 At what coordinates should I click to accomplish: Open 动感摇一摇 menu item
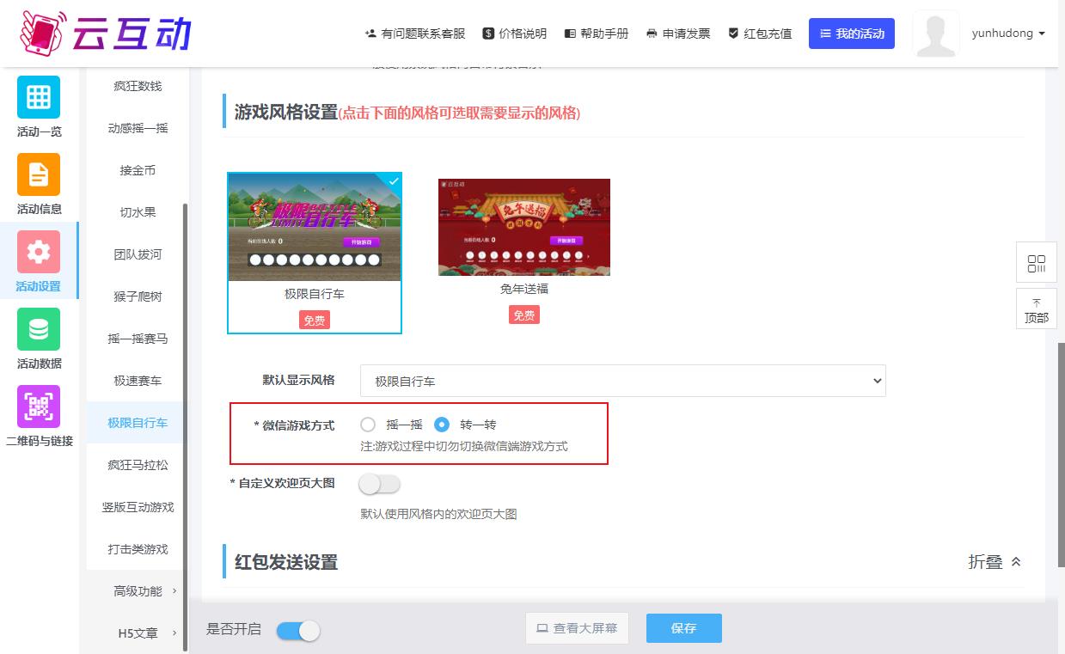[x=138, y=128]
